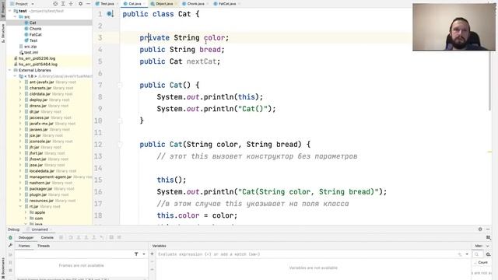Click gutter implementation icon on line 1
Image resolution: width=498 pixels, height=280 pixels.
point(110,14)
